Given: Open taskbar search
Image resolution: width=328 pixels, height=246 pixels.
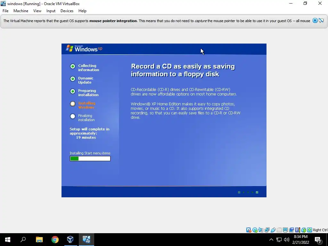Looking at the screenshot, I should click(x=23, y=240).
